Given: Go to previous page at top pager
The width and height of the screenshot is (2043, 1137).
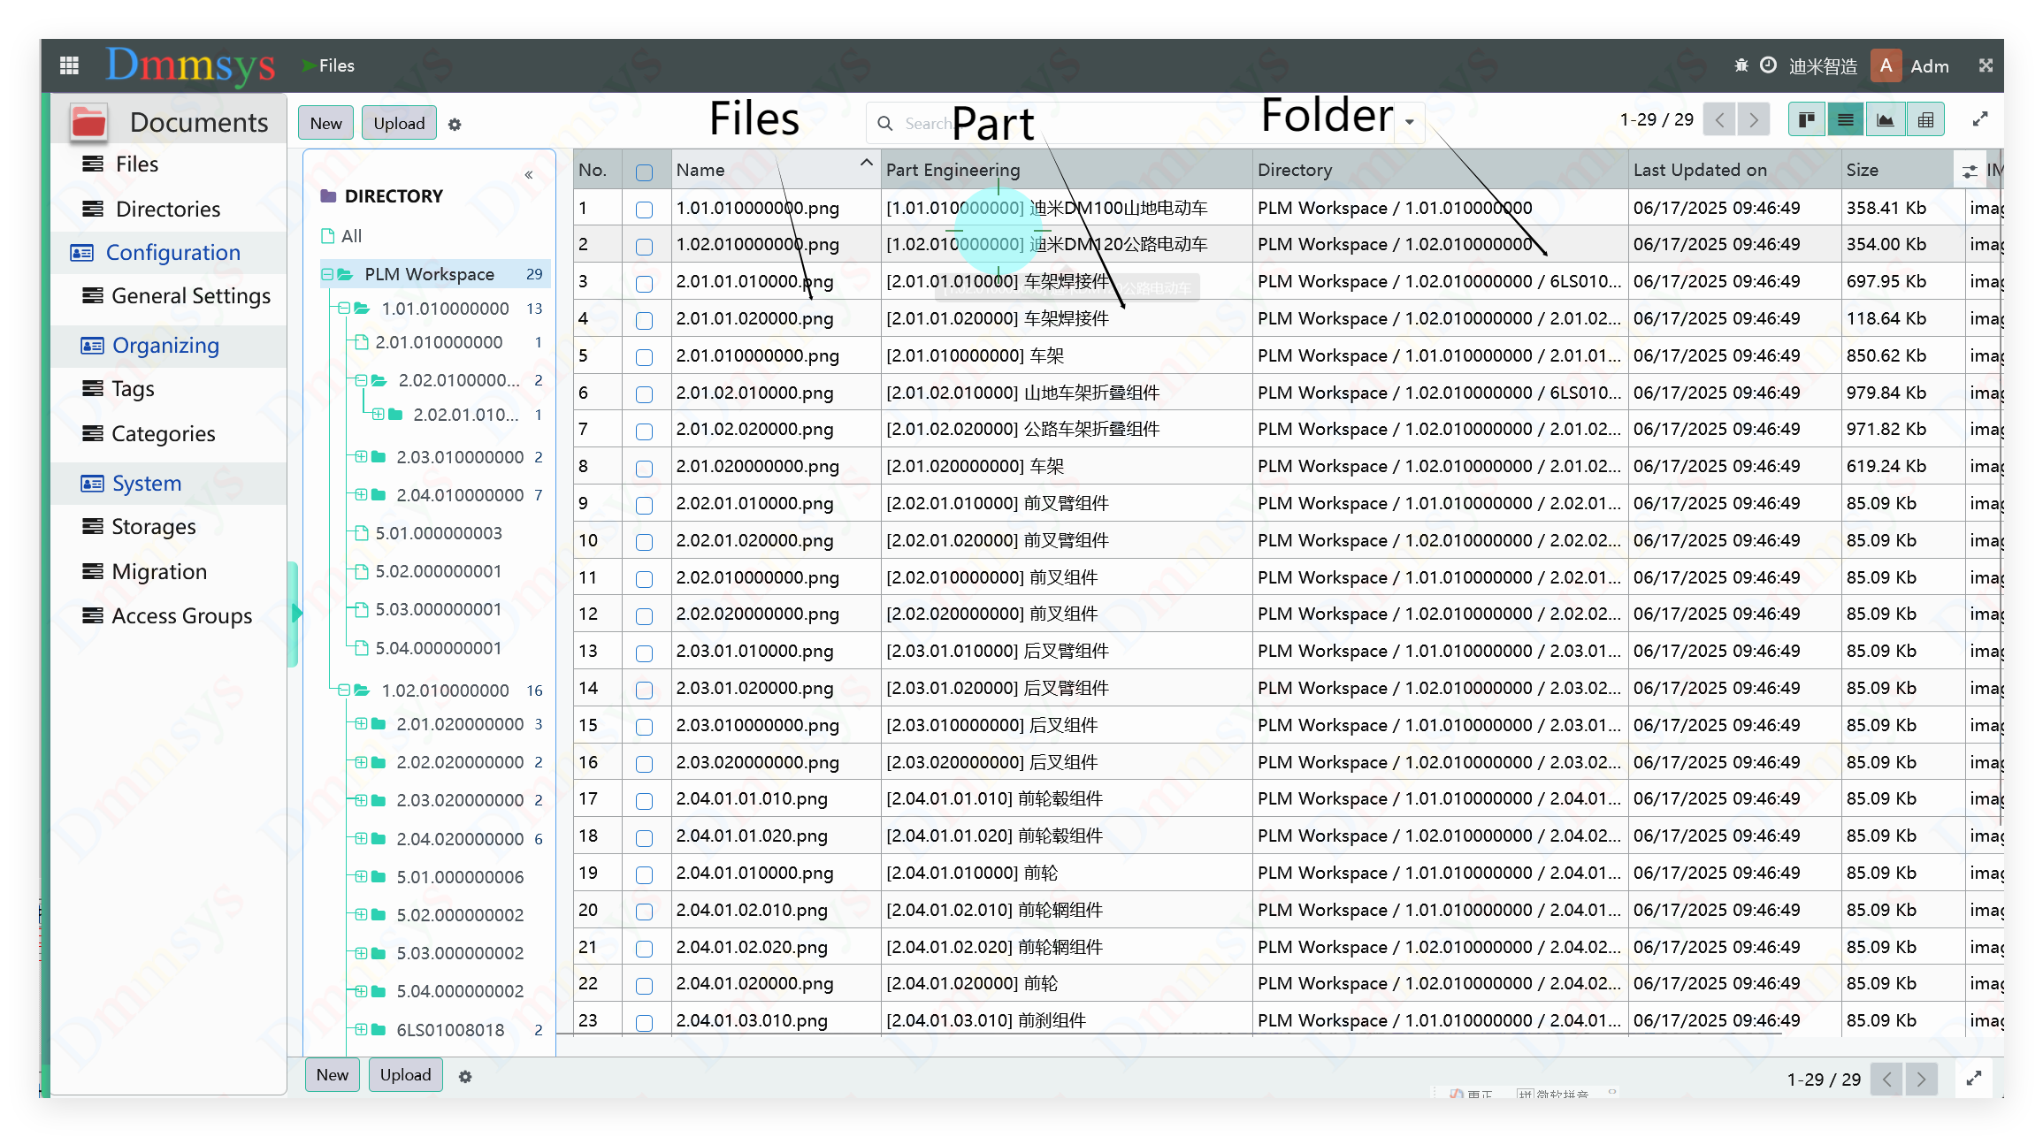Looking at the screenshot, I should coord(1719,119).
